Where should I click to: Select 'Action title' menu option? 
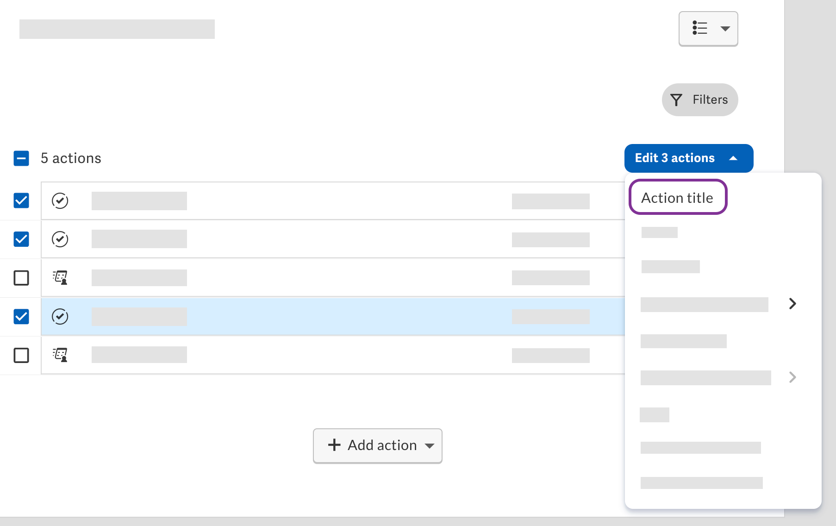[678, 197]
